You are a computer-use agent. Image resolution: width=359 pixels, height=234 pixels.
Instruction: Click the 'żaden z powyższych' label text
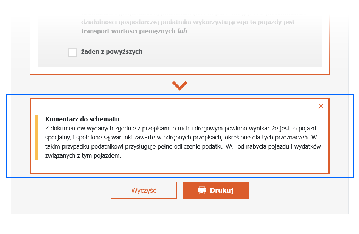coord(112,52)
